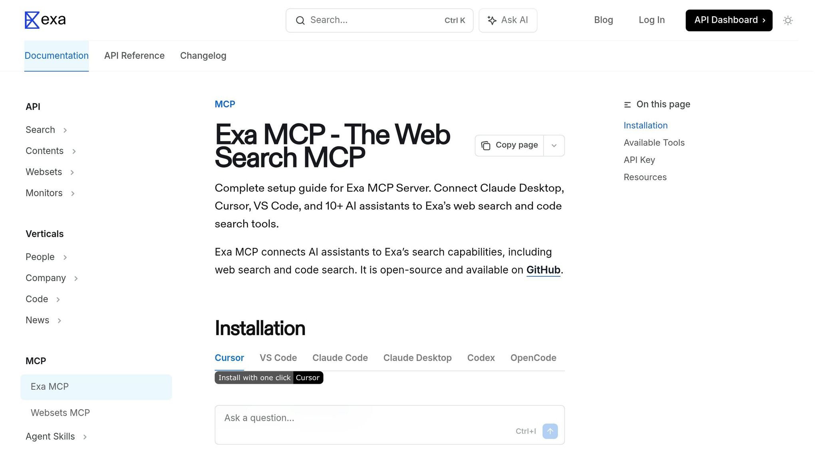
Task: Expand the Company sidebar chevron
Action: pyautogui.click(x=76, y=278)
